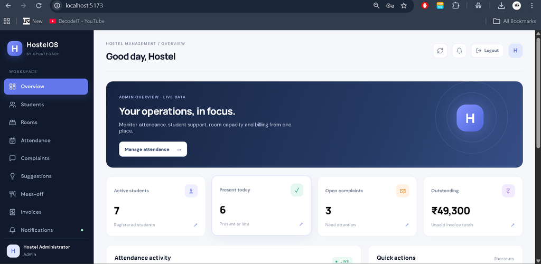Viewport: 541px width, 264px height.
Task: Click the 'Good day, Hostel' heading
Action: point(141,56)
